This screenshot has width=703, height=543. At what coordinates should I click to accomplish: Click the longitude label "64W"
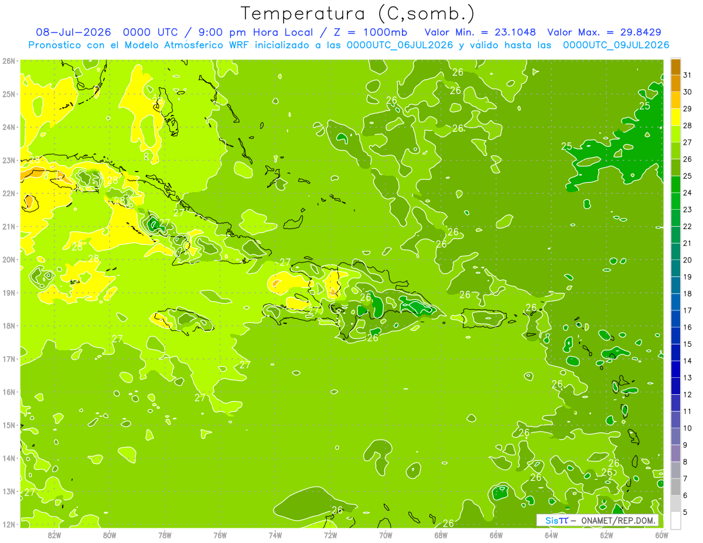pyautogui.click(x=551, y=535)
